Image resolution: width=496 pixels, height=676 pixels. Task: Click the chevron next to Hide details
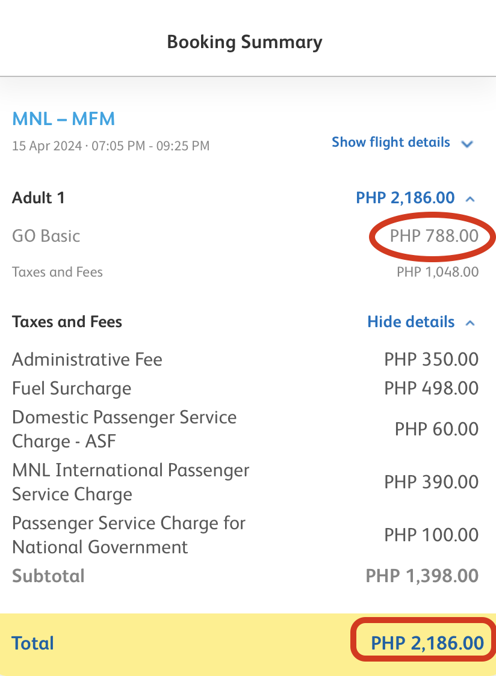tap(470, 323)
